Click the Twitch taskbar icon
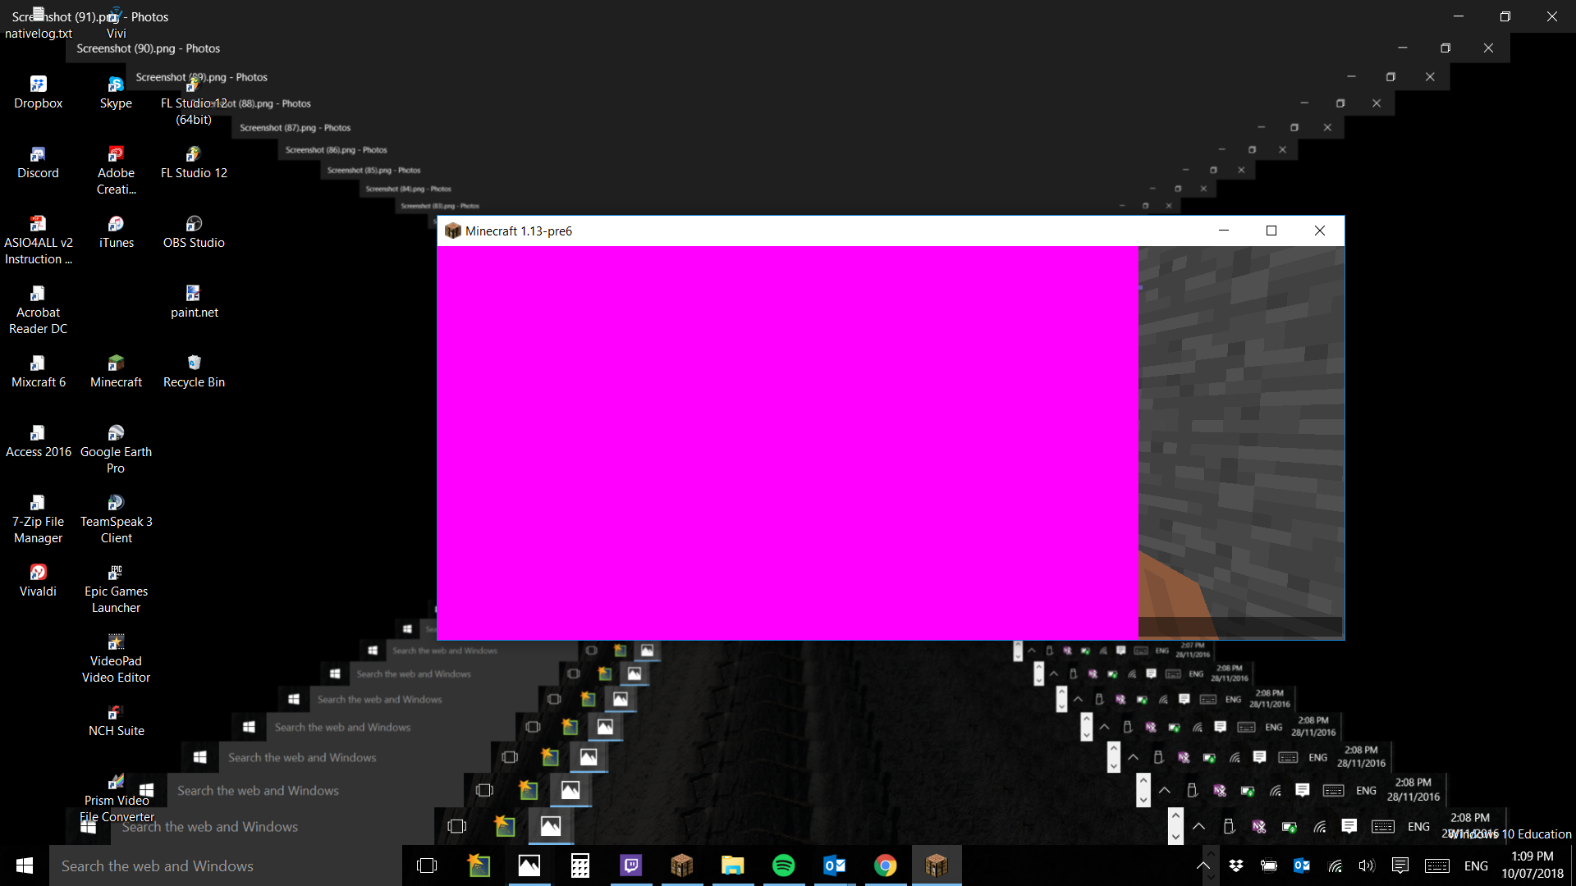This screenshot has width=1576, height=886. point(631,865)
